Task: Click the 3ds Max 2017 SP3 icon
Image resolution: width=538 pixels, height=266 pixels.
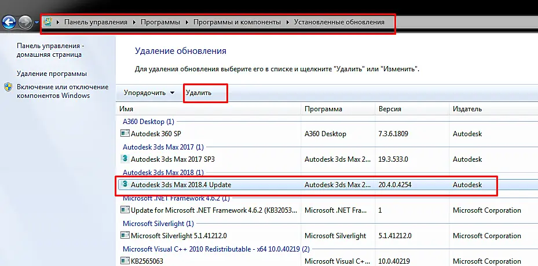Action: pyautogui.click(x=125, y=159)
